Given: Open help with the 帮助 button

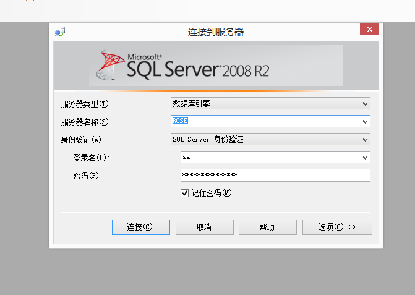Looking at the screenshot, I should [268, 227].
